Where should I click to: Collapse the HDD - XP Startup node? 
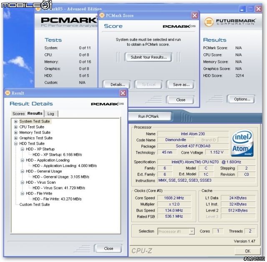[22, 149]
